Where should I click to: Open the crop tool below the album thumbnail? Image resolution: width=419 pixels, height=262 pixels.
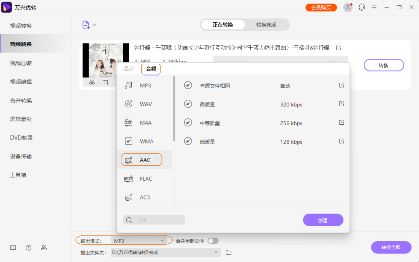tap(106, 82)
